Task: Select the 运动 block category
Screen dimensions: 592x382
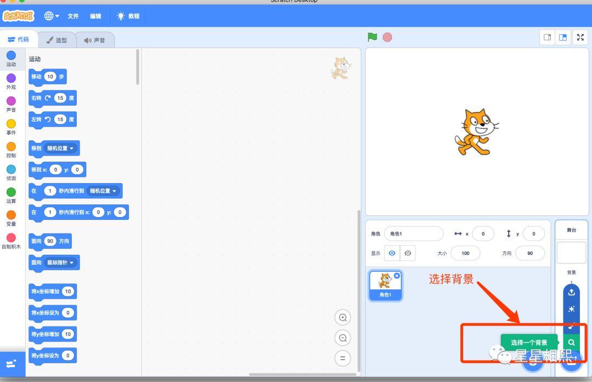Action: click(x=12, y=59)
